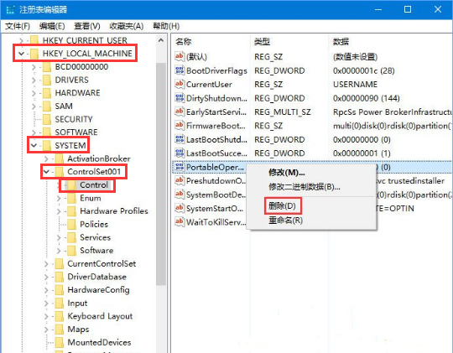Click the LastBootShutd... DWORD icon
The height and width of the screenshot is (353, 453).
[180, 139]
